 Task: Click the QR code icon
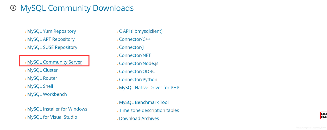coord(324,115)
